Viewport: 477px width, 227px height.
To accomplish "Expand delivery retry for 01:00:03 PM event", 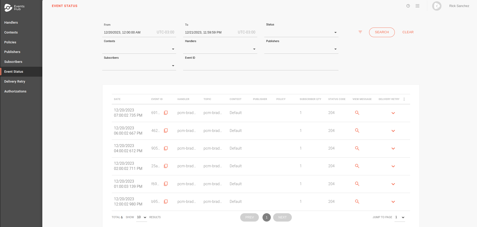I will click(x=393, y=184).
